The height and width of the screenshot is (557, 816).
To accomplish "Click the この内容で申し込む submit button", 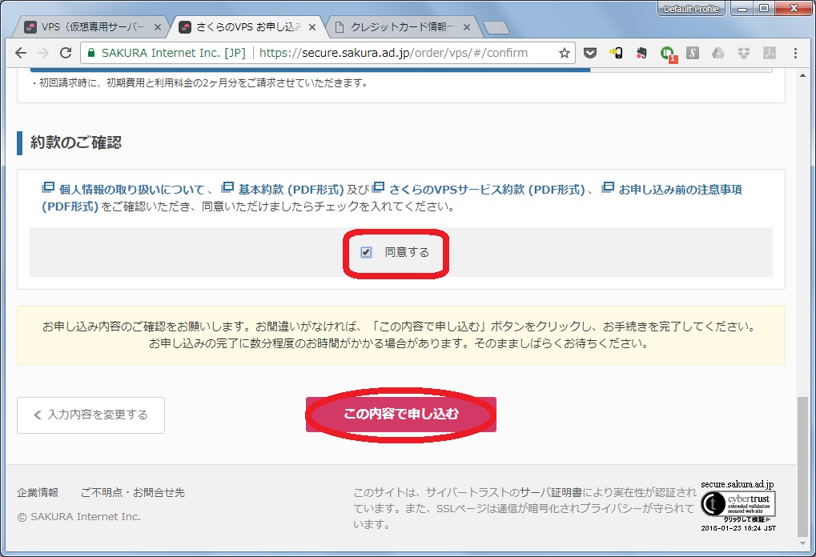I will click(x=400, y=414).
